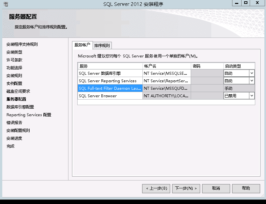Click the 安装规则 step in sidebar

coord(14,76)
